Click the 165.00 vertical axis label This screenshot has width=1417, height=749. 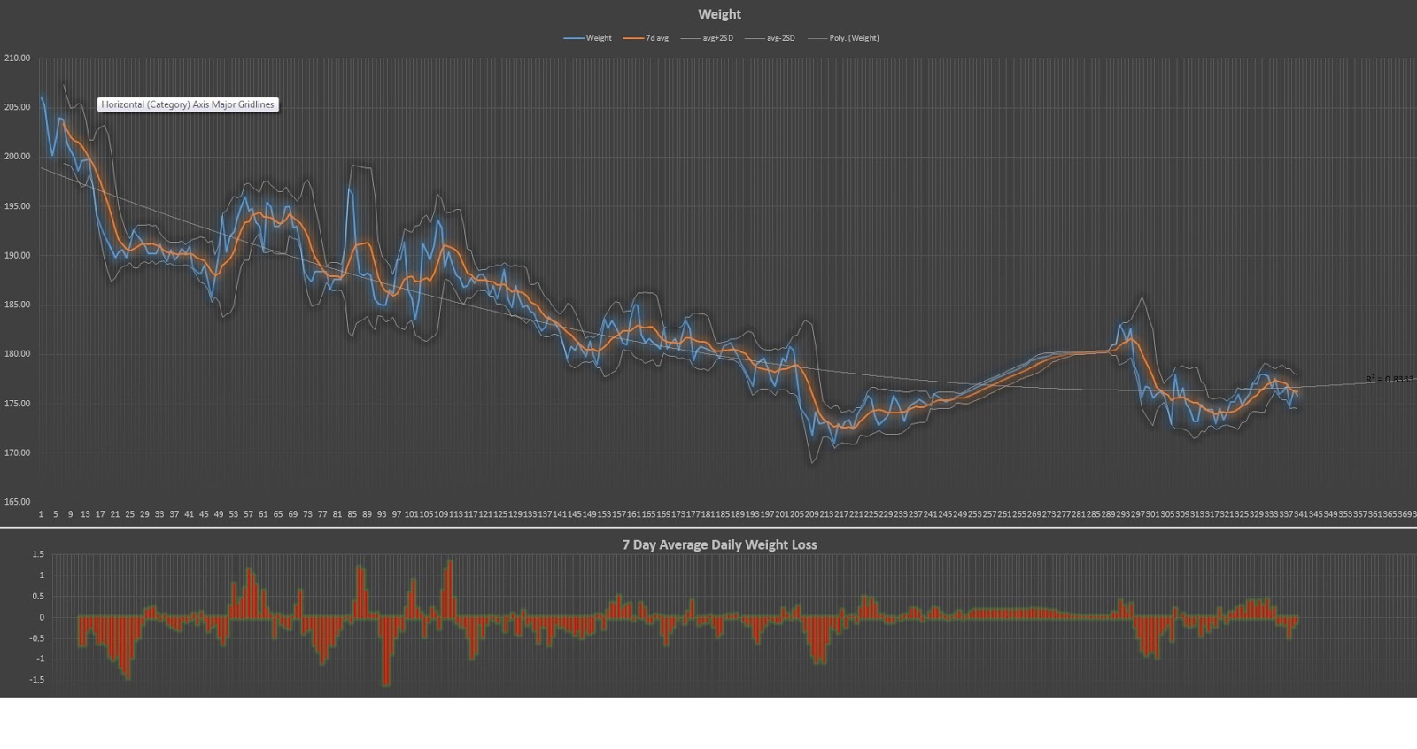pos(18,502)
